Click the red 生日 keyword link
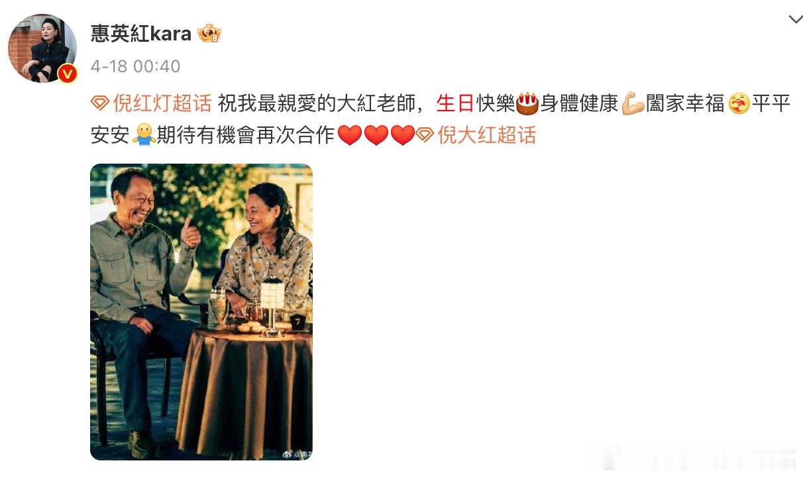803x477 pixels. click(x=456, y=104)
